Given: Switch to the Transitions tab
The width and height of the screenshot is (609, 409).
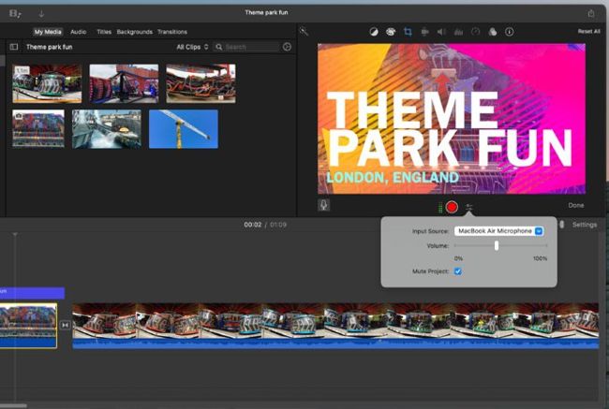Looking at the screenshot, I should pyautogui.click(x=171, y=32).
